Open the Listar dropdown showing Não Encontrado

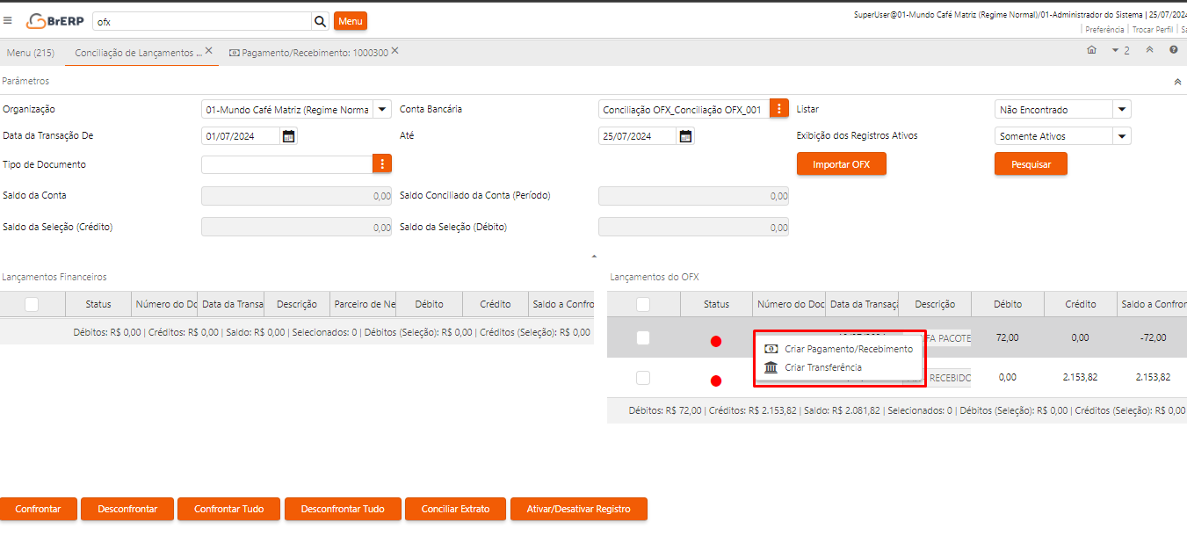click(x=1121, y=110)
